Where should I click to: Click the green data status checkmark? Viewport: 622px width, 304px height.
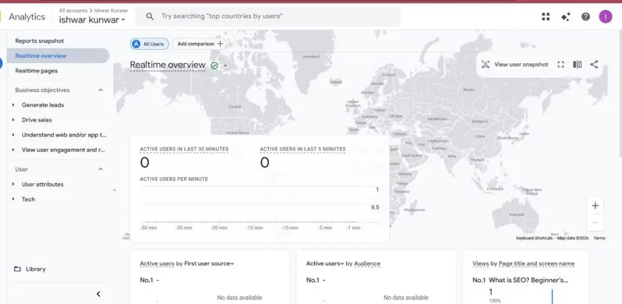(x=214, y=66)
